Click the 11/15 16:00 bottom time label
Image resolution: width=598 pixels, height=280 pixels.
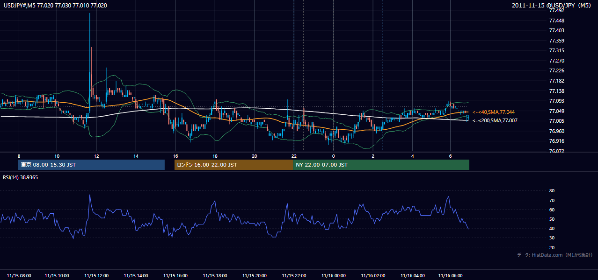pyautogui.click(x=176, y=276)
